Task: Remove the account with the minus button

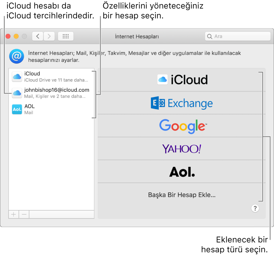Action: point(24,214)
